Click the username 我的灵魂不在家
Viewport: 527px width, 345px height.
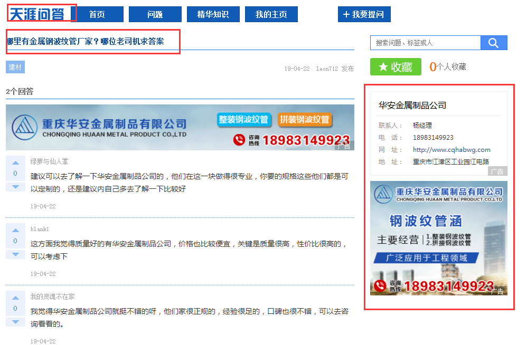coord(52,296)
